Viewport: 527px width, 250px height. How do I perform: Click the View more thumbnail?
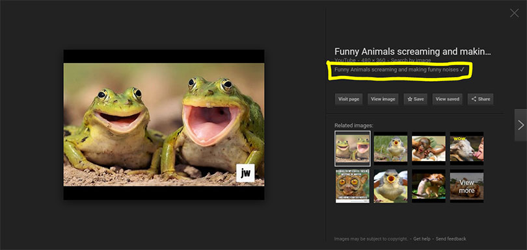(466, 186)
